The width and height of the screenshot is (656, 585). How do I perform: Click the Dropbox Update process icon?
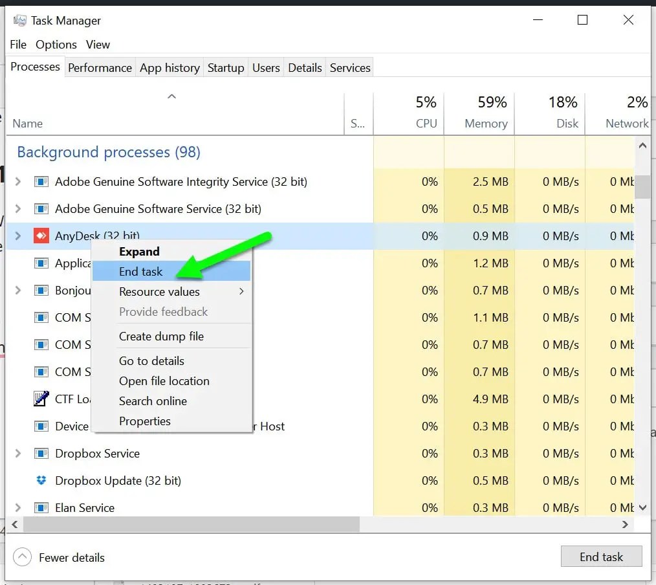pos(41,480)
